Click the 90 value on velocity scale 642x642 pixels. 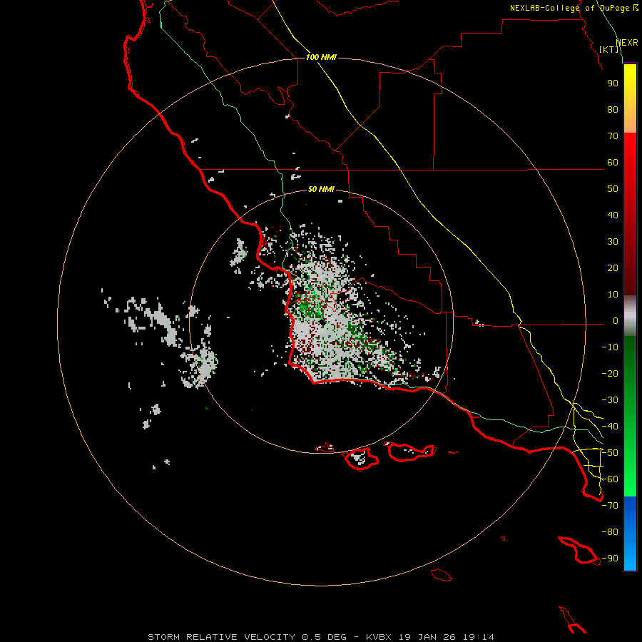click(x=613, y=83)
